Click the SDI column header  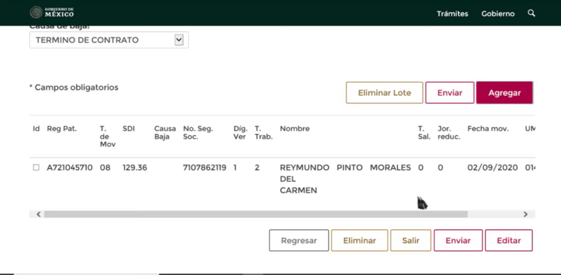[x=128, y=129]
